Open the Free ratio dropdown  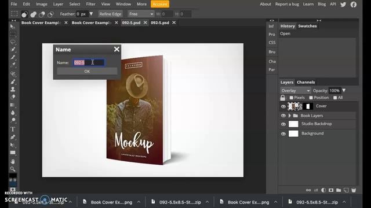(141, 14)
